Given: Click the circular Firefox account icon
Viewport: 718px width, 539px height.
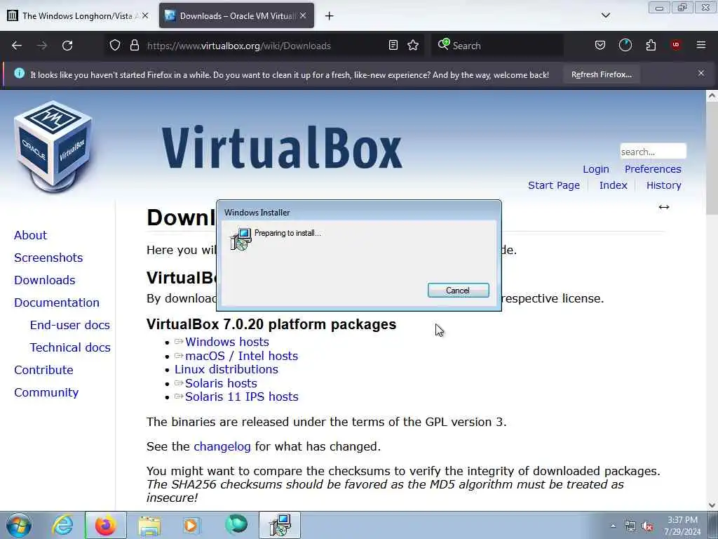Looking at the screenshot, I should point(625,46).
